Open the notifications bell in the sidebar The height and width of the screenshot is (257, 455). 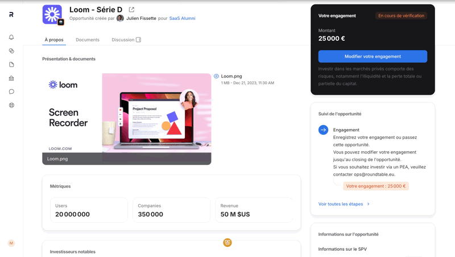click(x=11, y=37)
